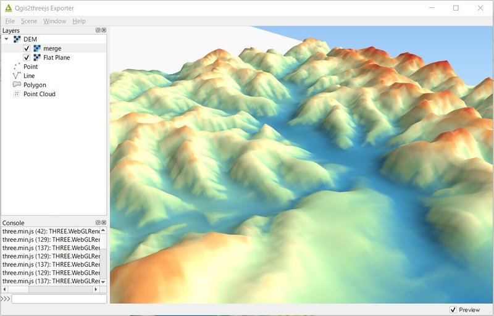494x316 pixels.
Task: Toggle the Preview checkbox
Action: click(453, 310)
